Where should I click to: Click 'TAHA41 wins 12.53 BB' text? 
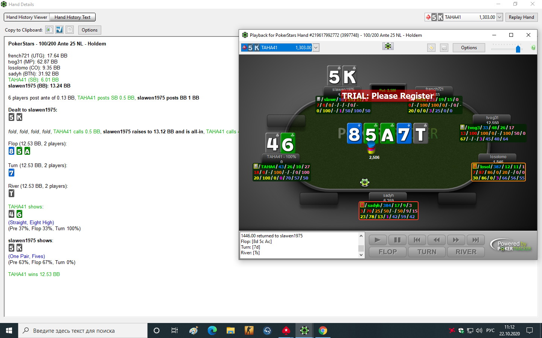[x=34, y=274]
